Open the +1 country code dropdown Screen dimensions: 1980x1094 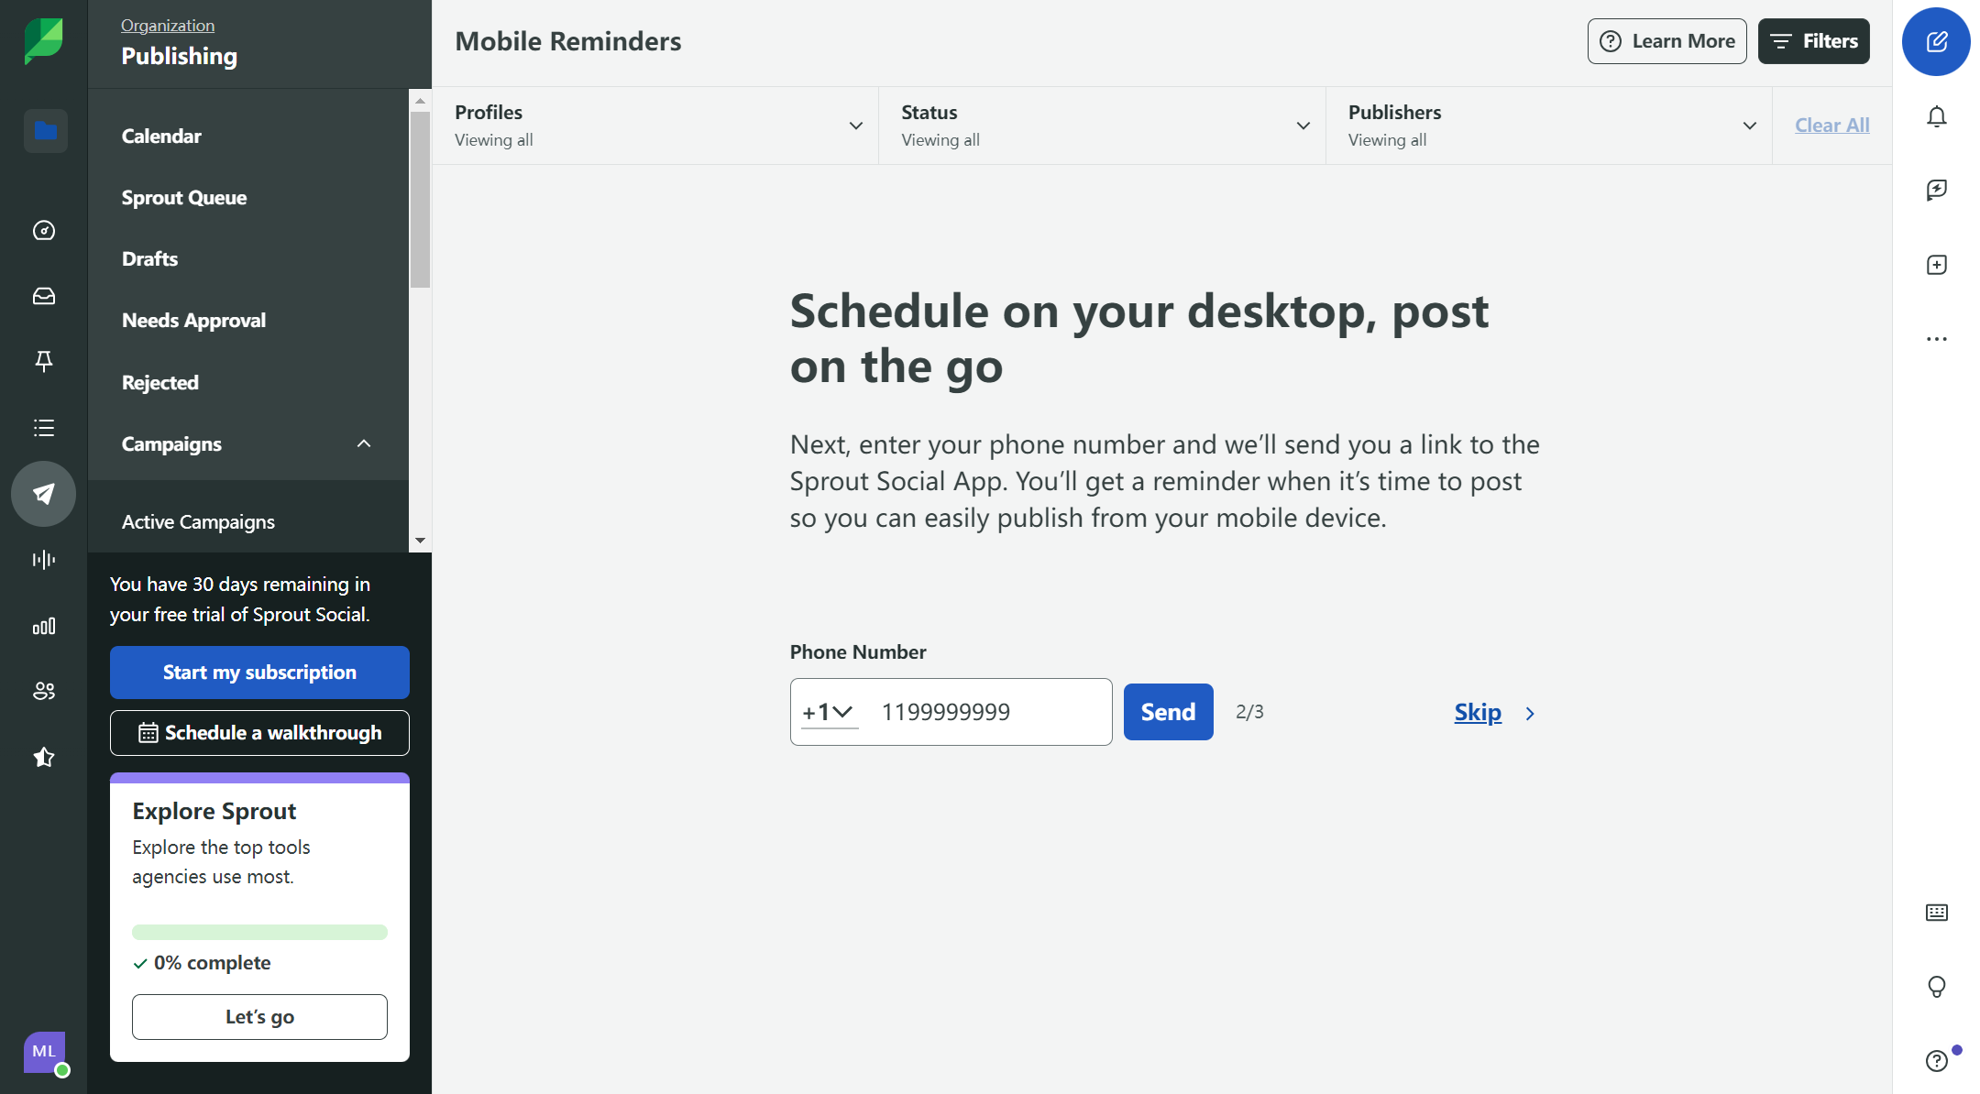828,712
